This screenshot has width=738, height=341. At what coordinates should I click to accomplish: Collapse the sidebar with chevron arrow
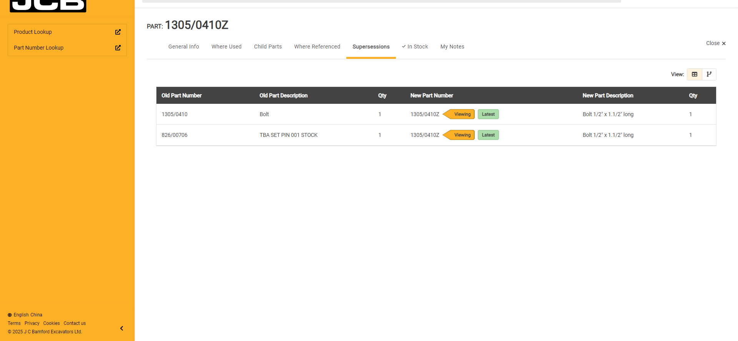[x=121, y=328]
